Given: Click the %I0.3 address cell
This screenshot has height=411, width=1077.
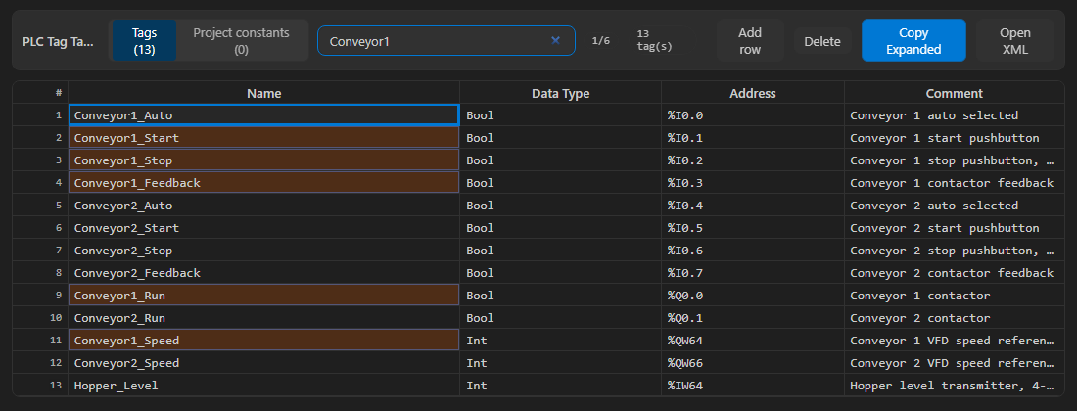Looking at the screenshot, I should [753, 183].
